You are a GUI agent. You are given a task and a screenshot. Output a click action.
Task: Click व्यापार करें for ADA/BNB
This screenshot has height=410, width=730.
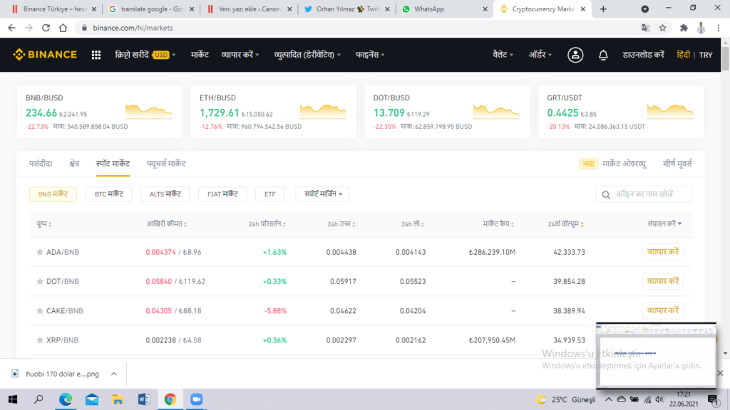pyautogui.click(x=663, y=252)
